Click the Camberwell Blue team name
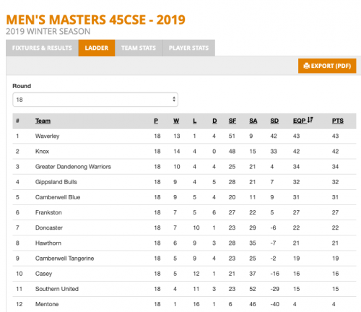 [x=58, y=197]
